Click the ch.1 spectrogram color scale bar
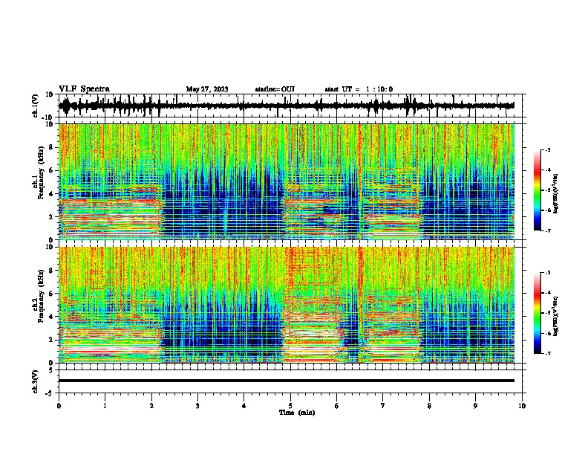Screen dimensions: 588x455 537,190
